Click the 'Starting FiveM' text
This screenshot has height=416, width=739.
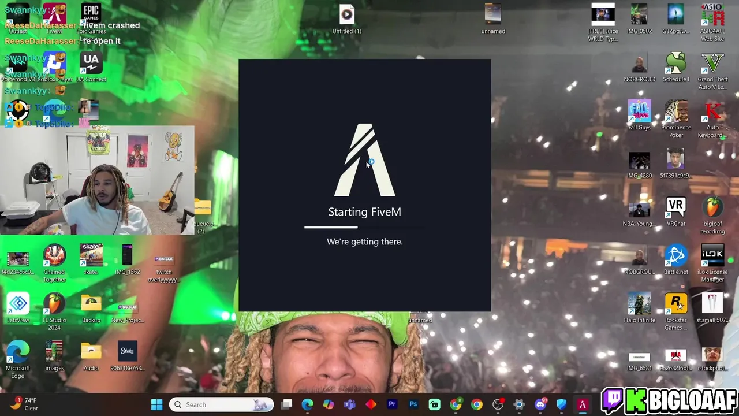pos(365,212)
